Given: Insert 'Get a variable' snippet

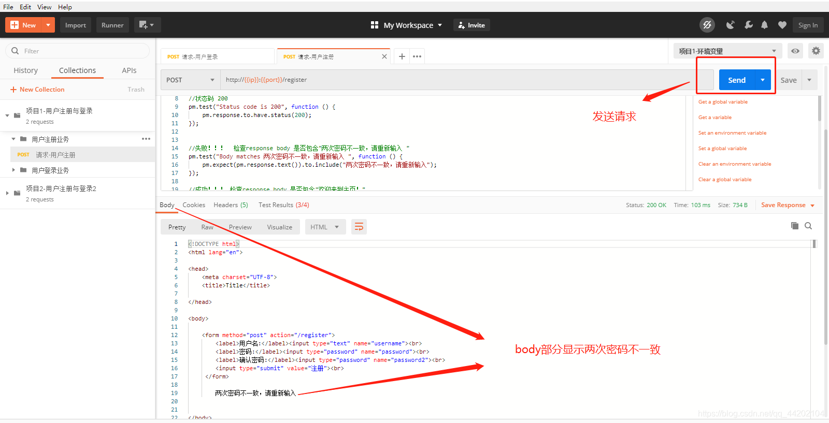Looking at the screenshot, I should pos(715,118).
